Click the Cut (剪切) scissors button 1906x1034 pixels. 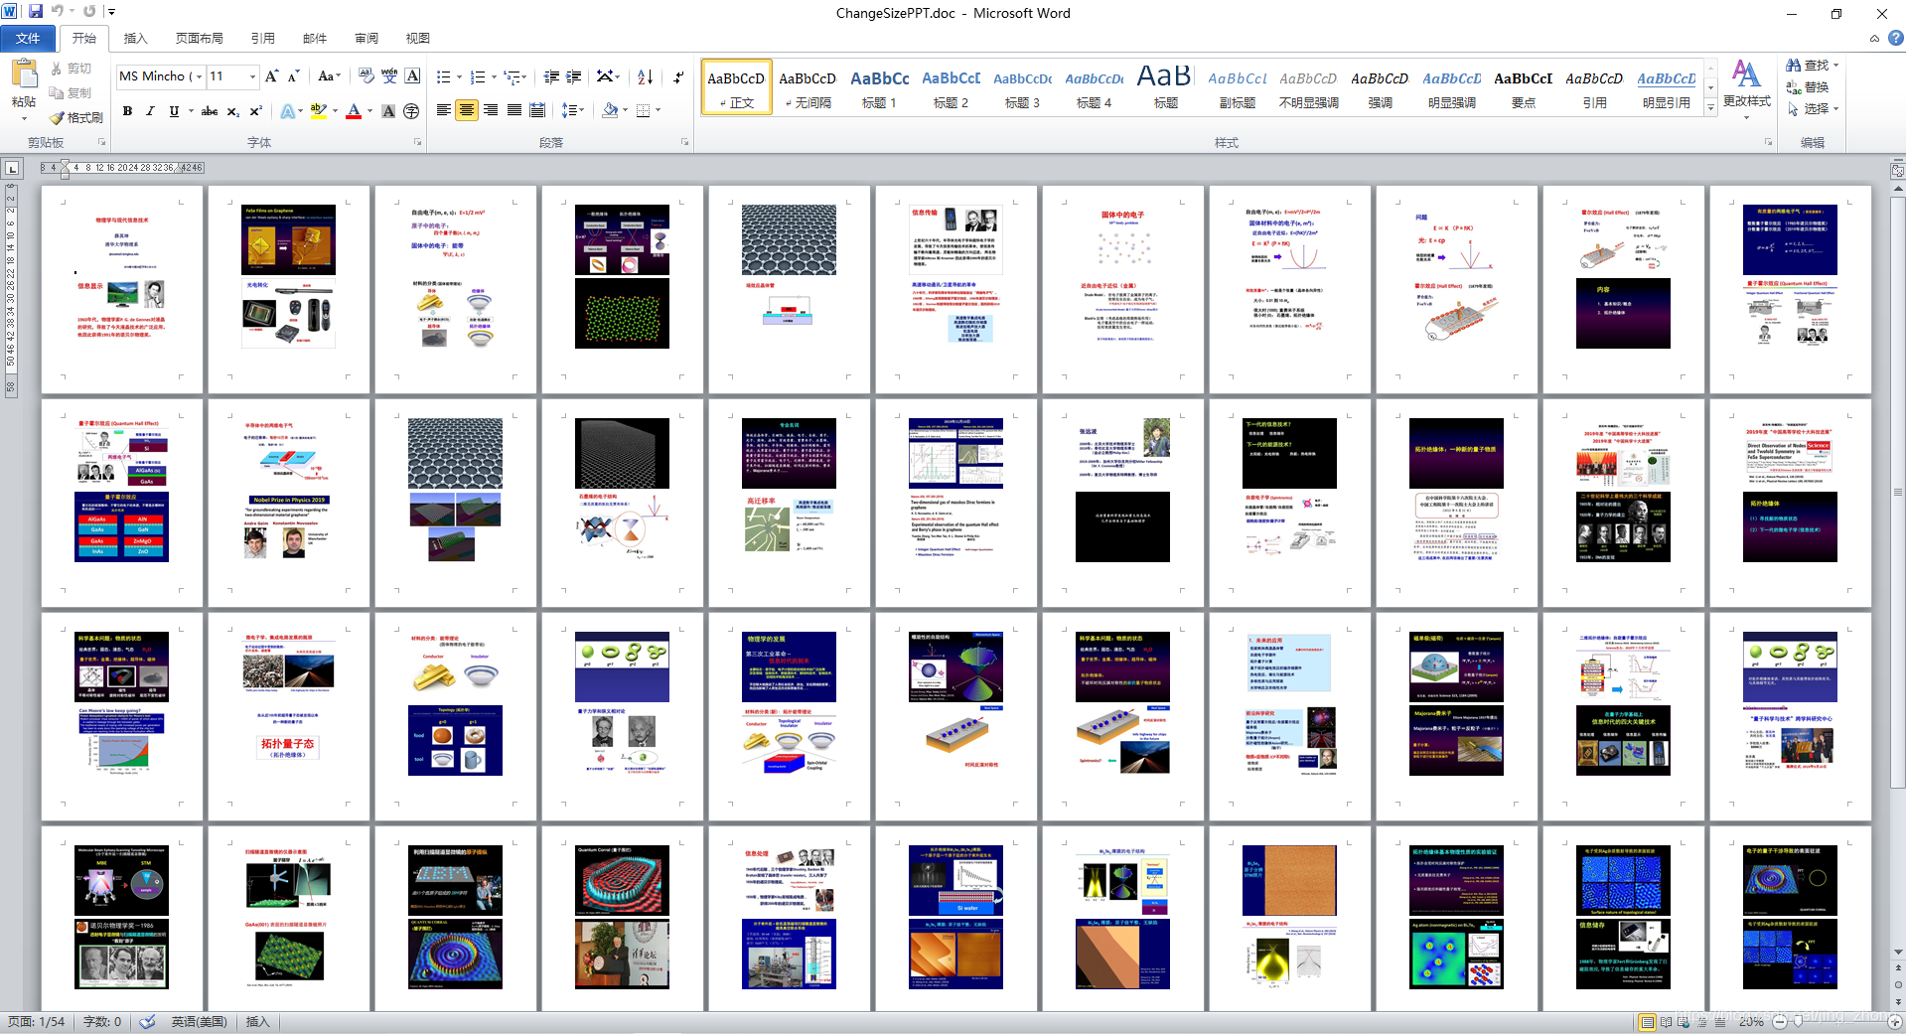(x=71, y=69)
